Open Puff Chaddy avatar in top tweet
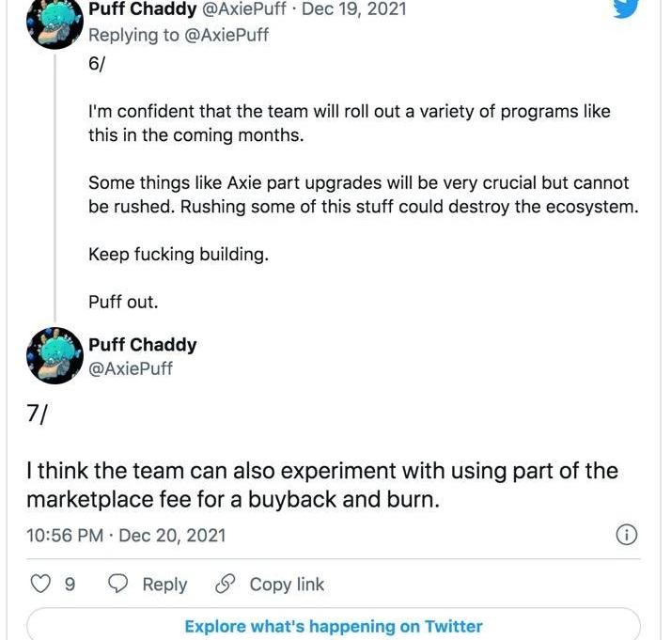The width and height of the screenshot is (671, 640). (55, 22)
